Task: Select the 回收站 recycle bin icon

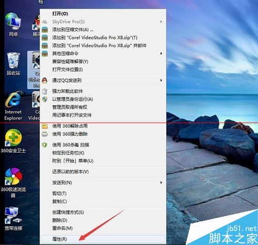Action: click(x=13, y=63)
